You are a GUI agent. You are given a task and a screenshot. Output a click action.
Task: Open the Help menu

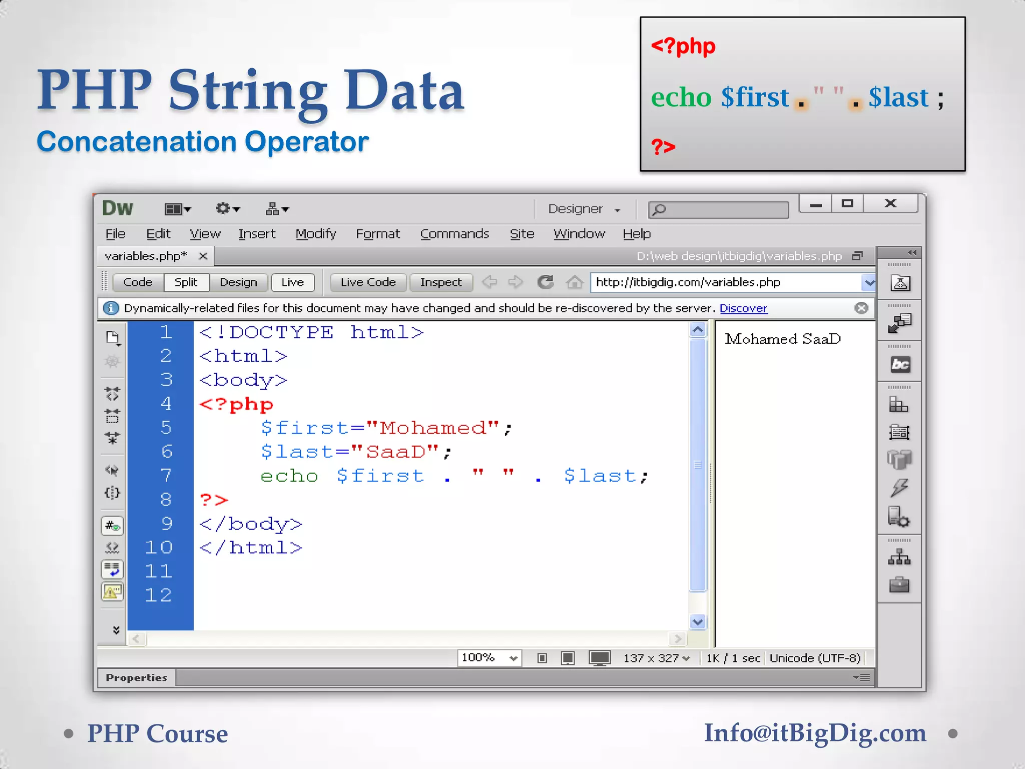pos(637,234)
